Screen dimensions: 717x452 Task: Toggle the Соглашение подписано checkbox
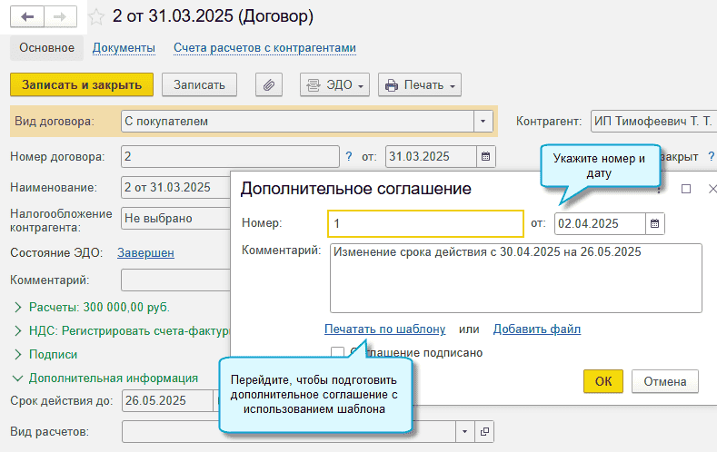coord(338,352)
